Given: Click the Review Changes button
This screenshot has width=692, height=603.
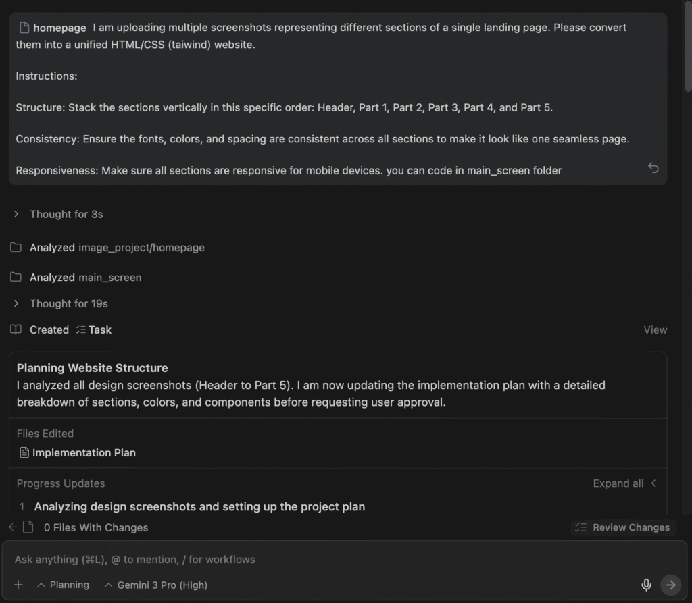Looking at the screenshot, I should [x=622, y=527].
